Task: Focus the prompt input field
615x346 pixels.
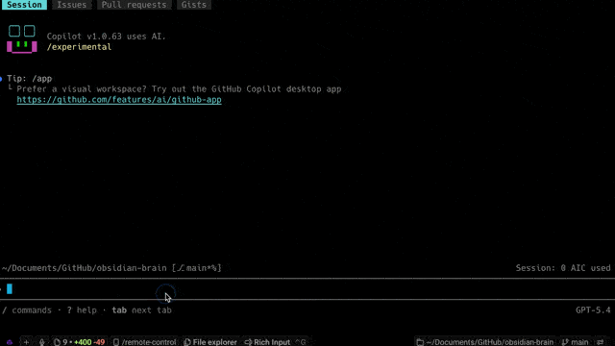Action: pos(307,289)
